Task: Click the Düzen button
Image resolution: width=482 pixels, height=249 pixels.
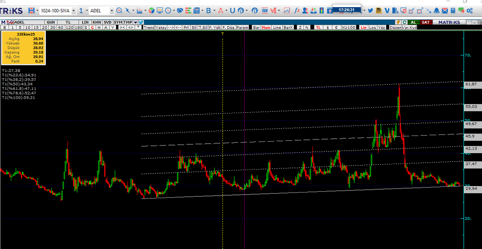Action: click(x=396, y=27)
